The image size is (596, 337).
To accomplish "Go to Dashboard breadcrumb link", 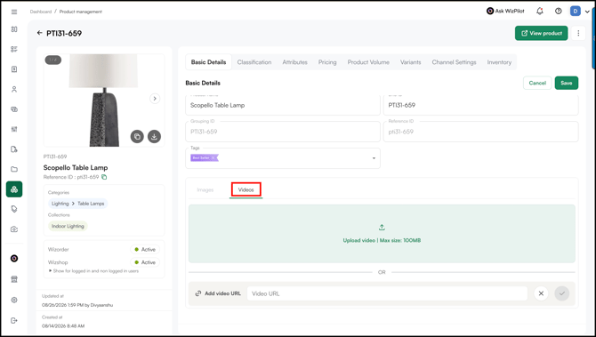I will [41, 12].
